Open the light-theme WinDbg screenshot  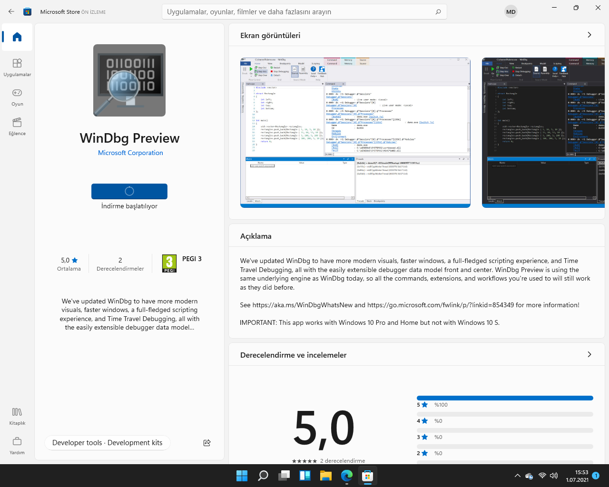(x=355, y=133)
